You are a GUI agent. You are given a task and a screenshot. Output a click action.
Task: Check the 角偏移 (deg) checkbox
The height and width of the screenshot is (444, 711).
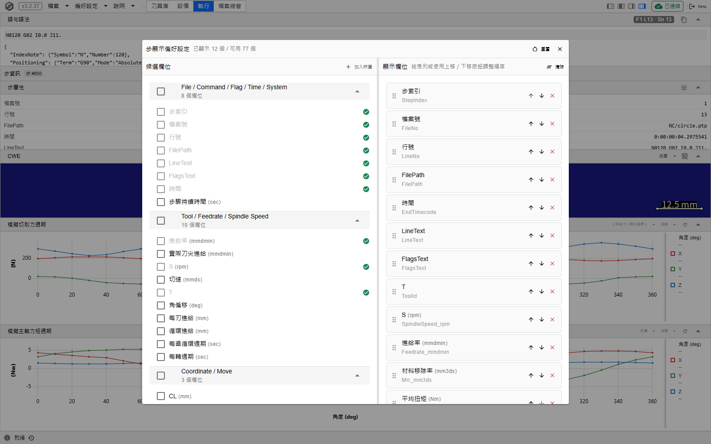tap(161, 305)
